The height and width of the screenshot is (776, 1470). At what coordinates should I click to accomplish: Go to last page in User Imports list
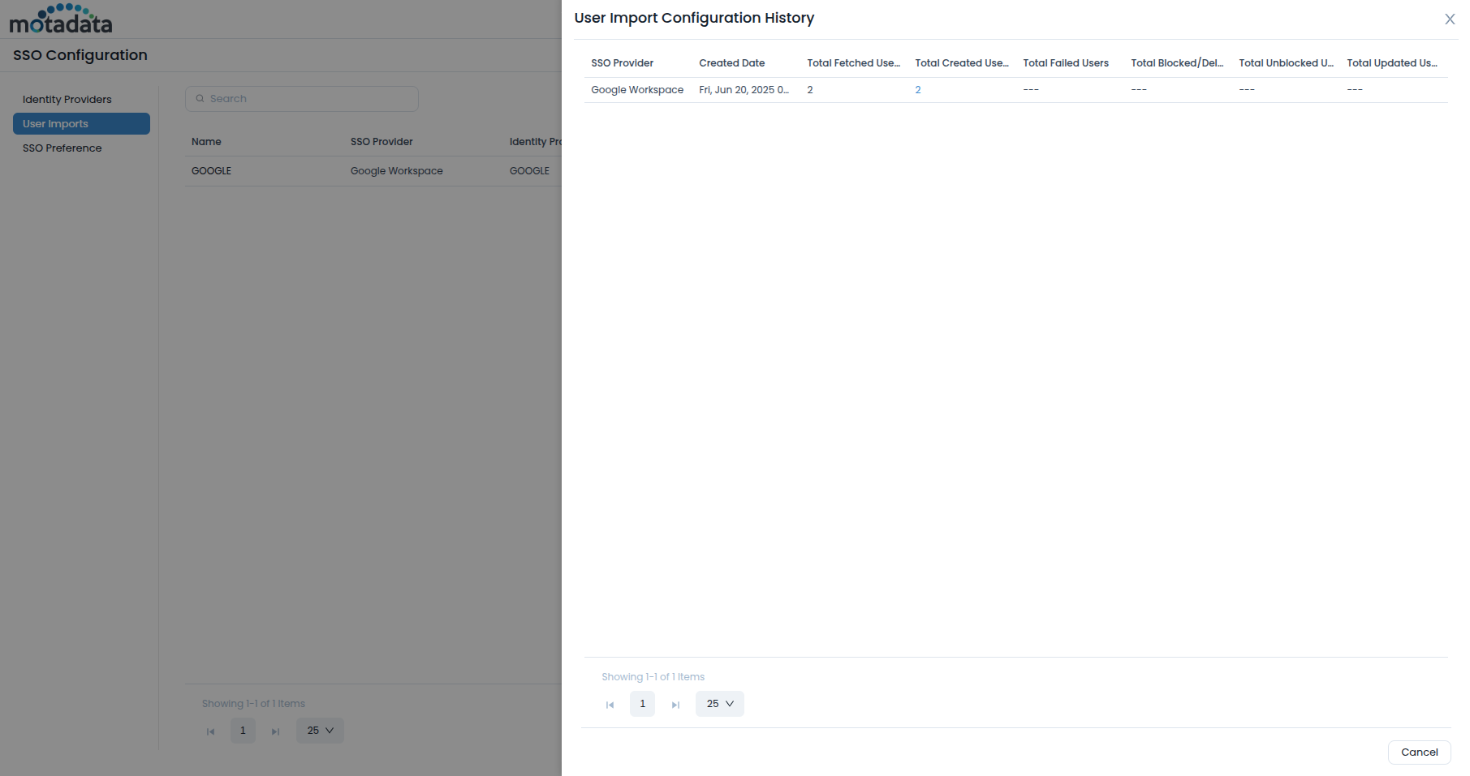coord(275,731)
